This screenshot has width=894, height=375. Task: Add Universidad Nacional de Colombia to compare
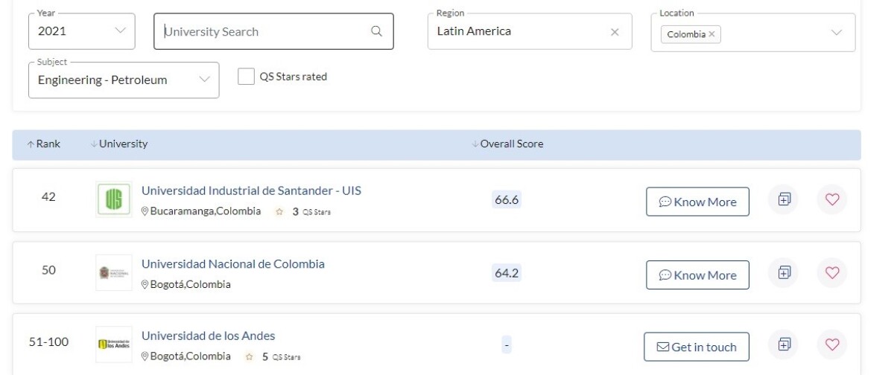pyautogui.click(x=783, y=272)
